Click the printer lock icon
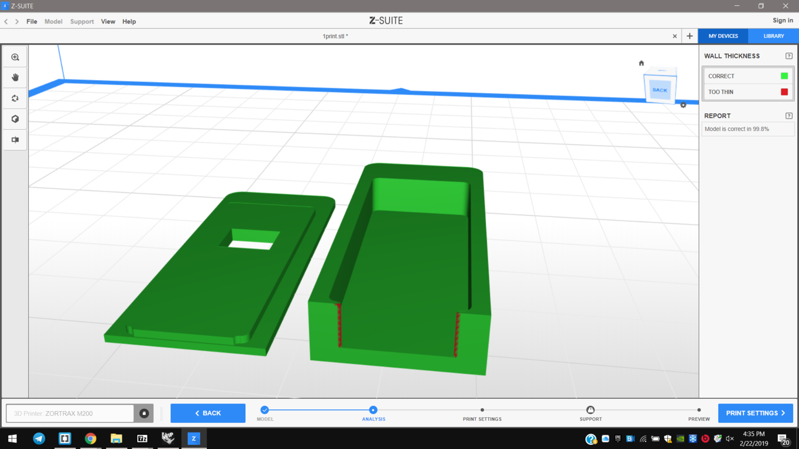Viewport: 799px width, 449px height. 144,413
